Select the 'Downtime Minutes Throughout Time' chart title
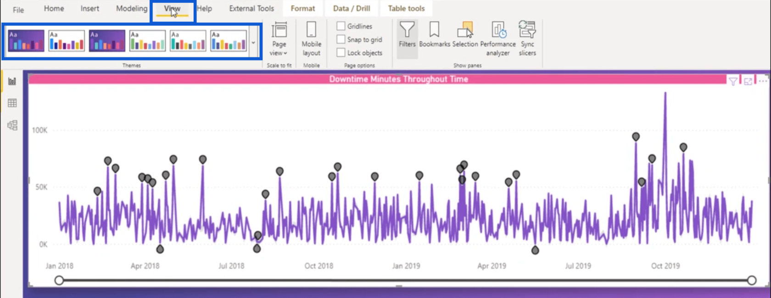The height and width of the screenshot is (298, 771). [x=398, y=79]
